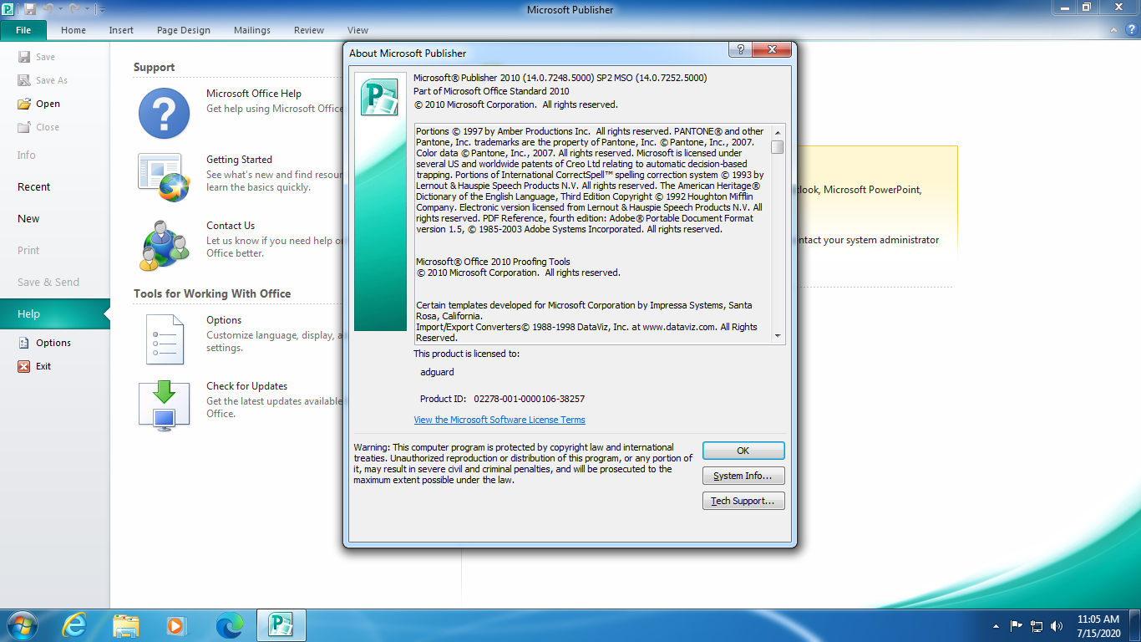Image resolution: width=1141 pixels, height=642 pixels.
Task: Click the volume speaker icon in tray
Action: click(1057, 626)
